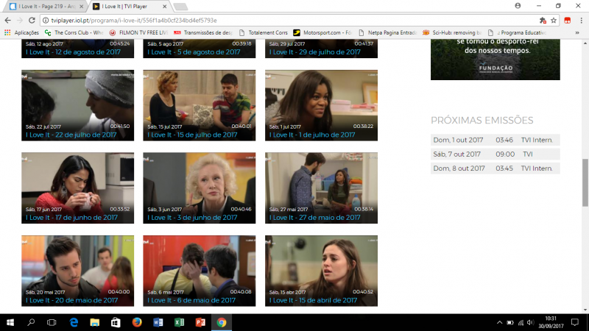Click the page vertical scrollbar thumb
This screenshot has width=589, height=331.
point(585,182)
